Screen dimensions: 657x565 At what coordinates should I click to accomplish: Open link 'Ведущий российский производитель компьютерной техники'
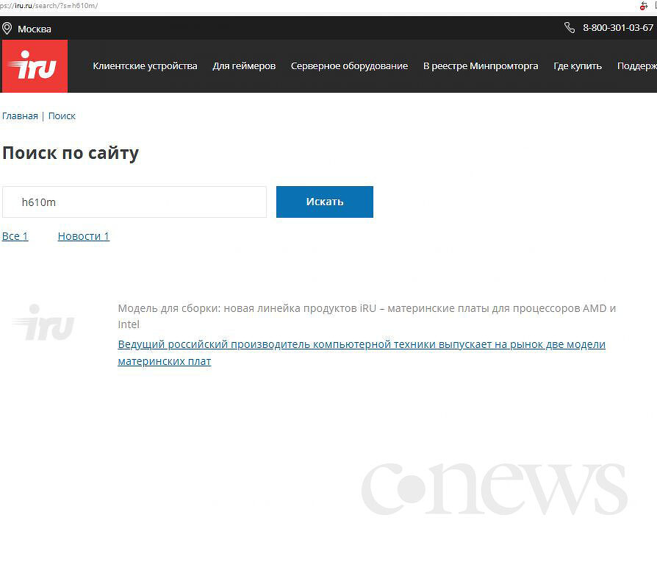point(362,353)
